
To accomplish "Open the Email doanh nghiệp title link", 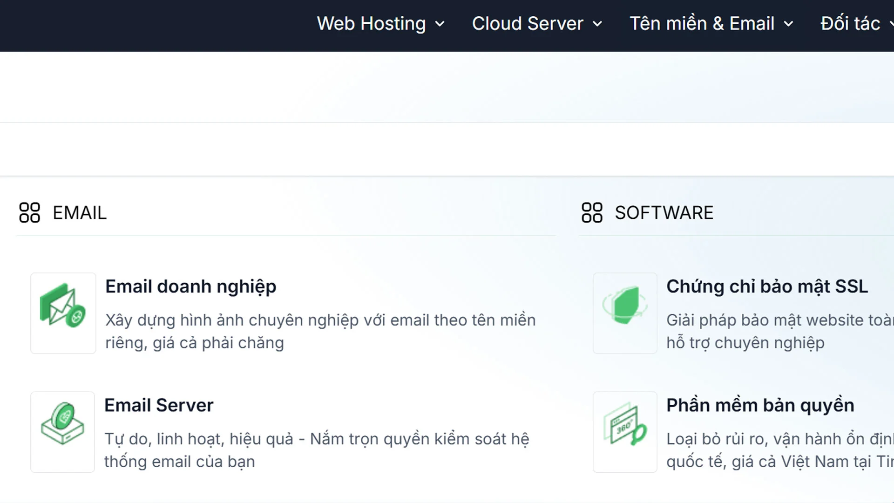I will pyautogui.click(x=190, y=286).
